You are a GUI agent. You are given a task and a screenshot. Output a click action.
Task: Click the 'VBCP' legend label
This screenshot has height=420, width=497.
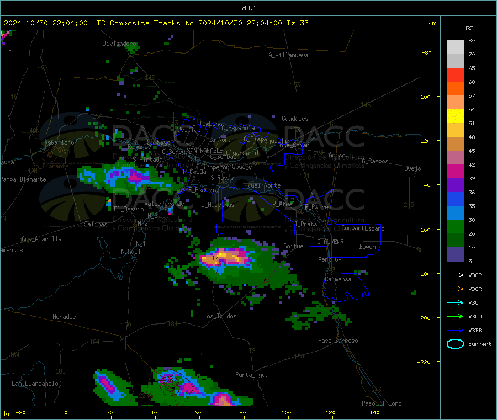[475, 275]
